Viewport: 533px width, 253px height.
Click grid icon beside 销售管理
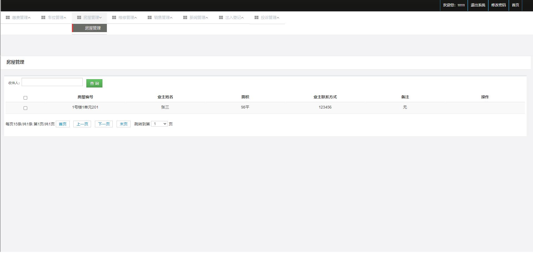click(150, 17)
